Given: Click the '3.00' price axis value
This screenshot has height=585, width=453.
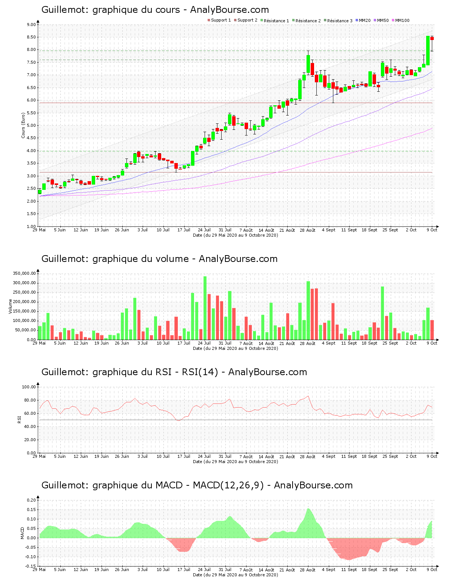Looking at the screenshot, I should pyautogui.click(x=31, y=176).
